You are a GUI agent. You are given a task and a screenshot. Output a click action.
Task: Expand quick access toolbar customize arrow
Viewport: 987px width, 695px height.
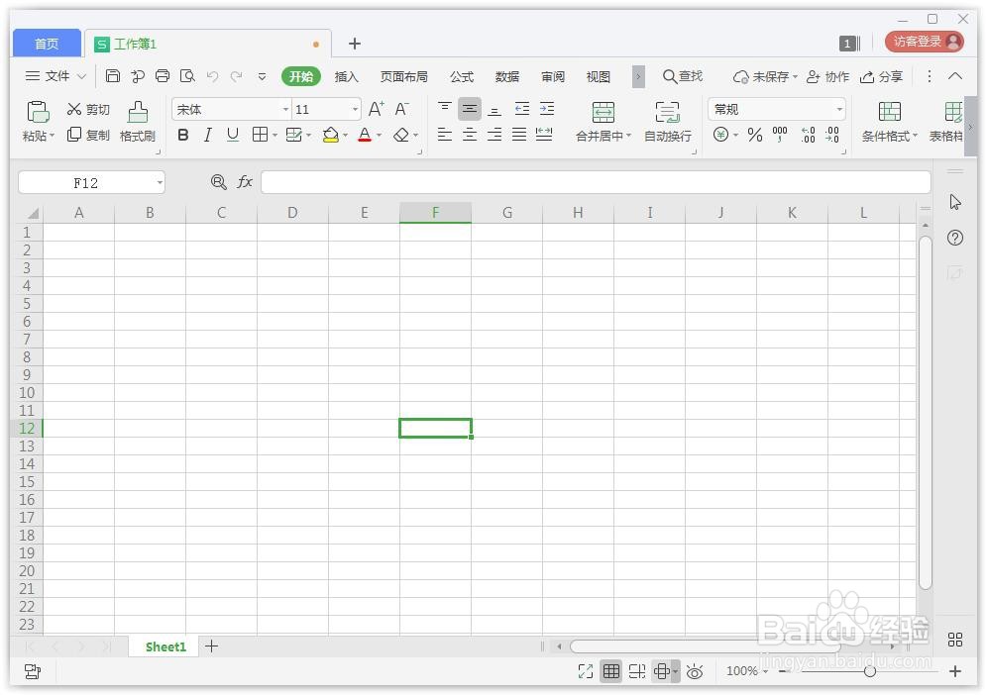(x=262, y=76)
